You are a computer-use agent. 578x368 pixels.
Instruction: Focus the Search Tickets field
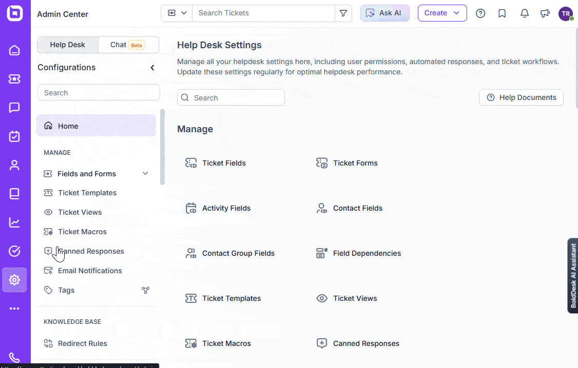tap(263, 13)
